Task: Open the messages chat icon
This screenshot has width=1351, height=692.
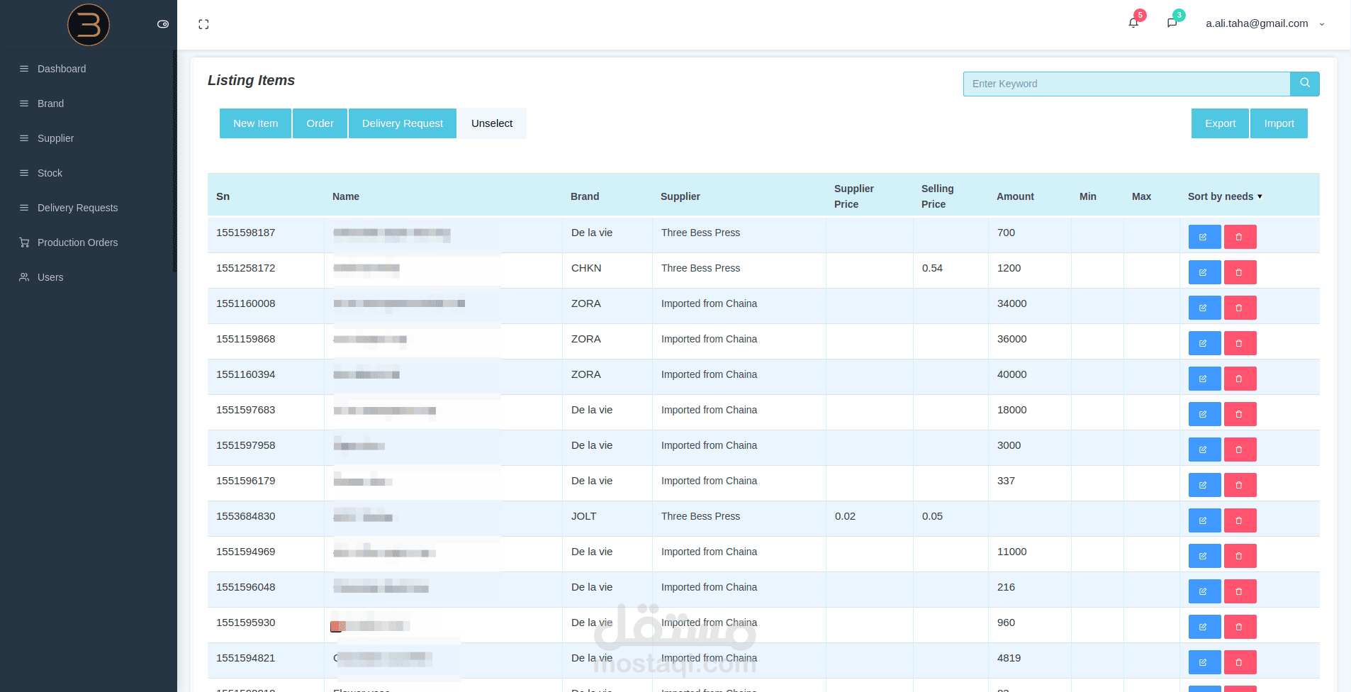Action: tap(1172, 23)
